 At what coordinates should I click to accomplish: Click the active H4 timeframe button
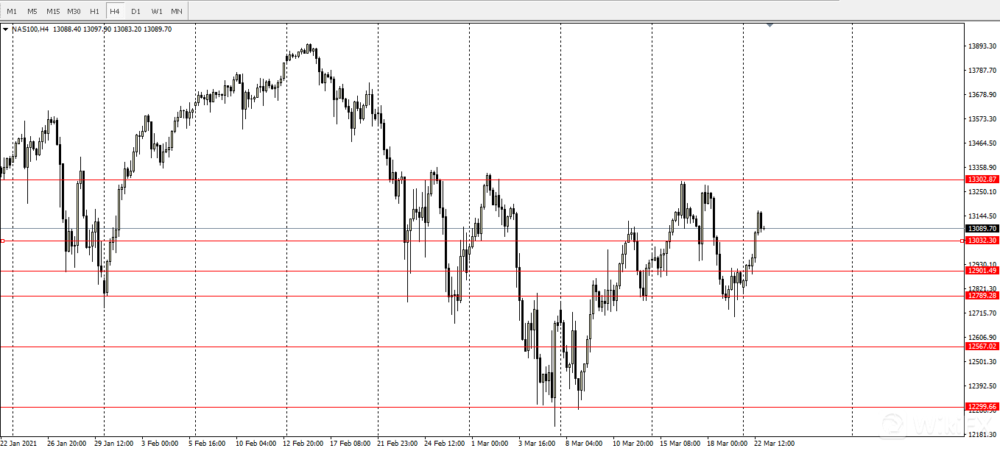[x=115, y=11]
